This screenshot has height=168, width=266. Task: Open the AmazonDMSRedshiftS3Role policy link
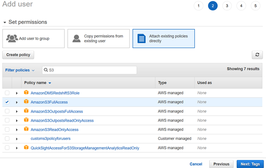(x=55, y=93)
